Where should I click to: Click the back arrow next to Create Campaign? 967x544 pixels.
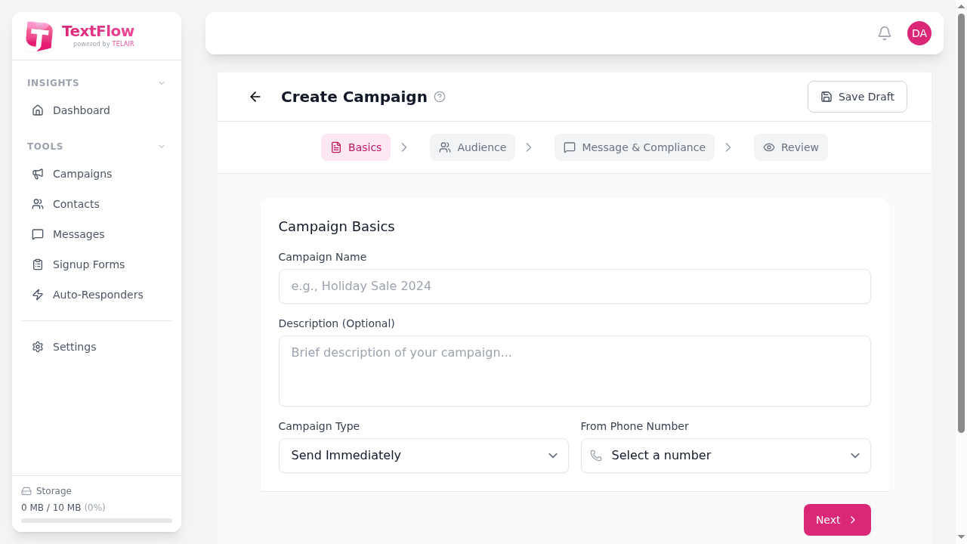point(255,97)
